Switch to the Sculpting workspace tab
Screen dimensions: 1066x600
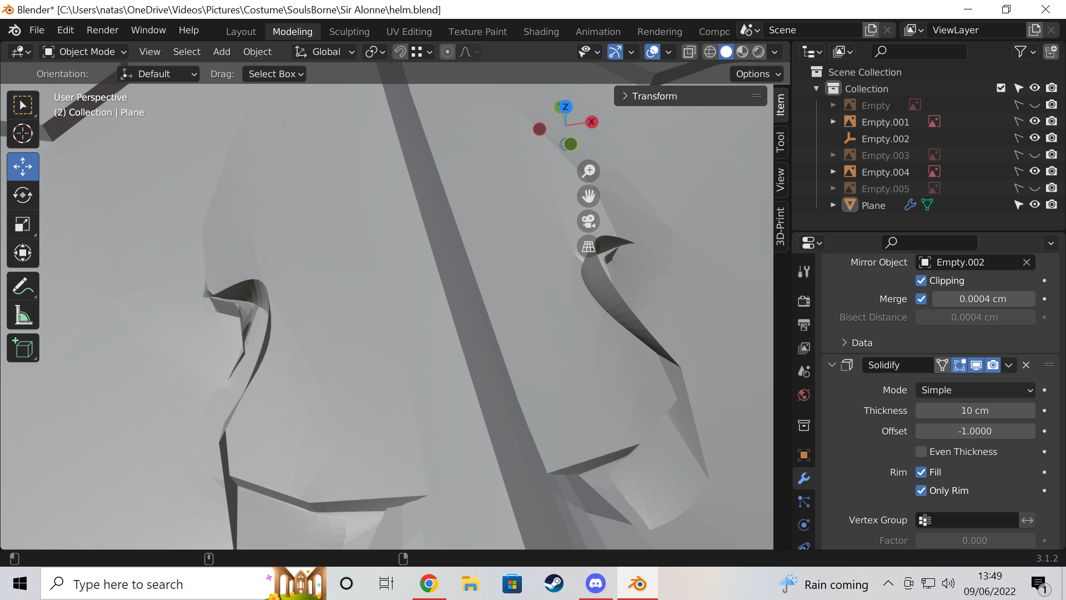click(349, 31)
